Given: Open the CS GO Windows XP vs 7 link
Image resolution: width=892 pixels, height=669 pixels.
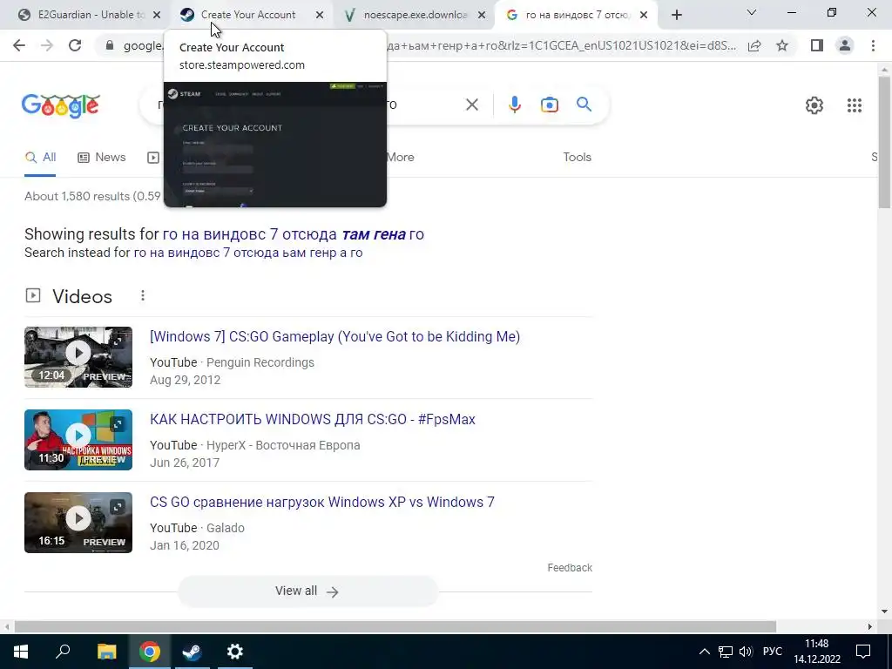Looking at the screenshot, I should (x=322, y=503).
